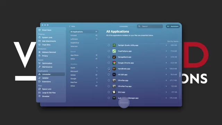Screen dimensions: 222x125
Task: Expand Google Chrome.app details chevron
Action: tap(166, 63)
